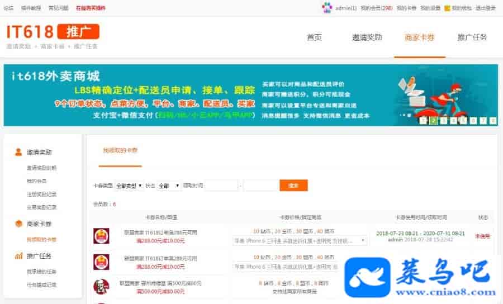503x304 pixels.
Task: Click the 邀请奖励 person icon in sidebar
Action: (x=18, y=152)
